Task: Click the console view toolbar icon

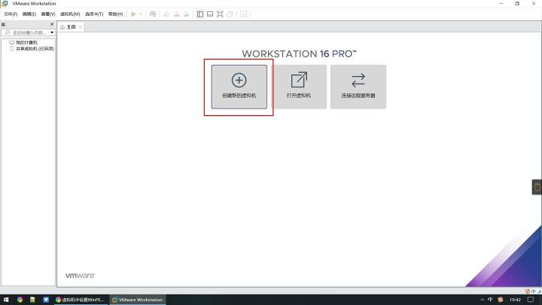Action: (x=244, y=14)
